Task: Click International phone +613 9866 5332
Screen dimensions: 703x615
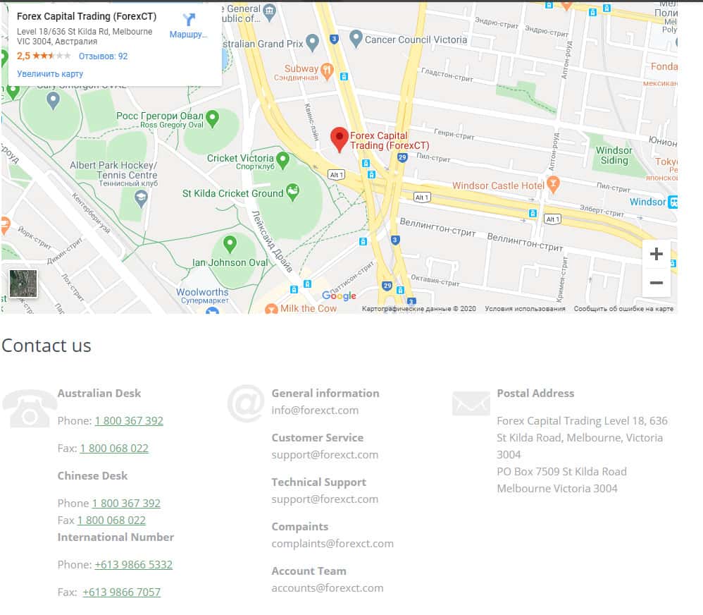Action: click(133, 565)
